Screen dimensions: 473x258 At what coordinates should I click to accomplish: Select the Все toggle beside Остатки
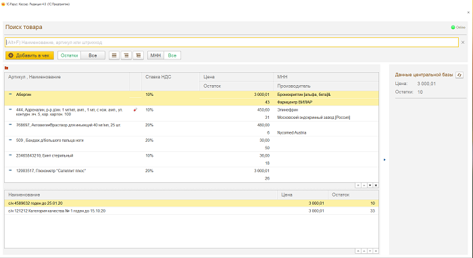[x=93, y=55]
